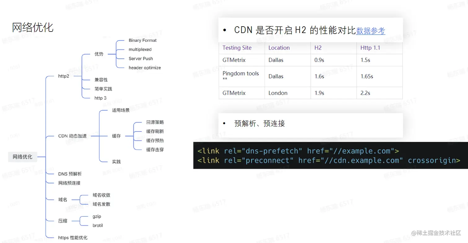This screenshot has height=243, width=468.
Task: Select the header optimize node
Action: point(145,68)
